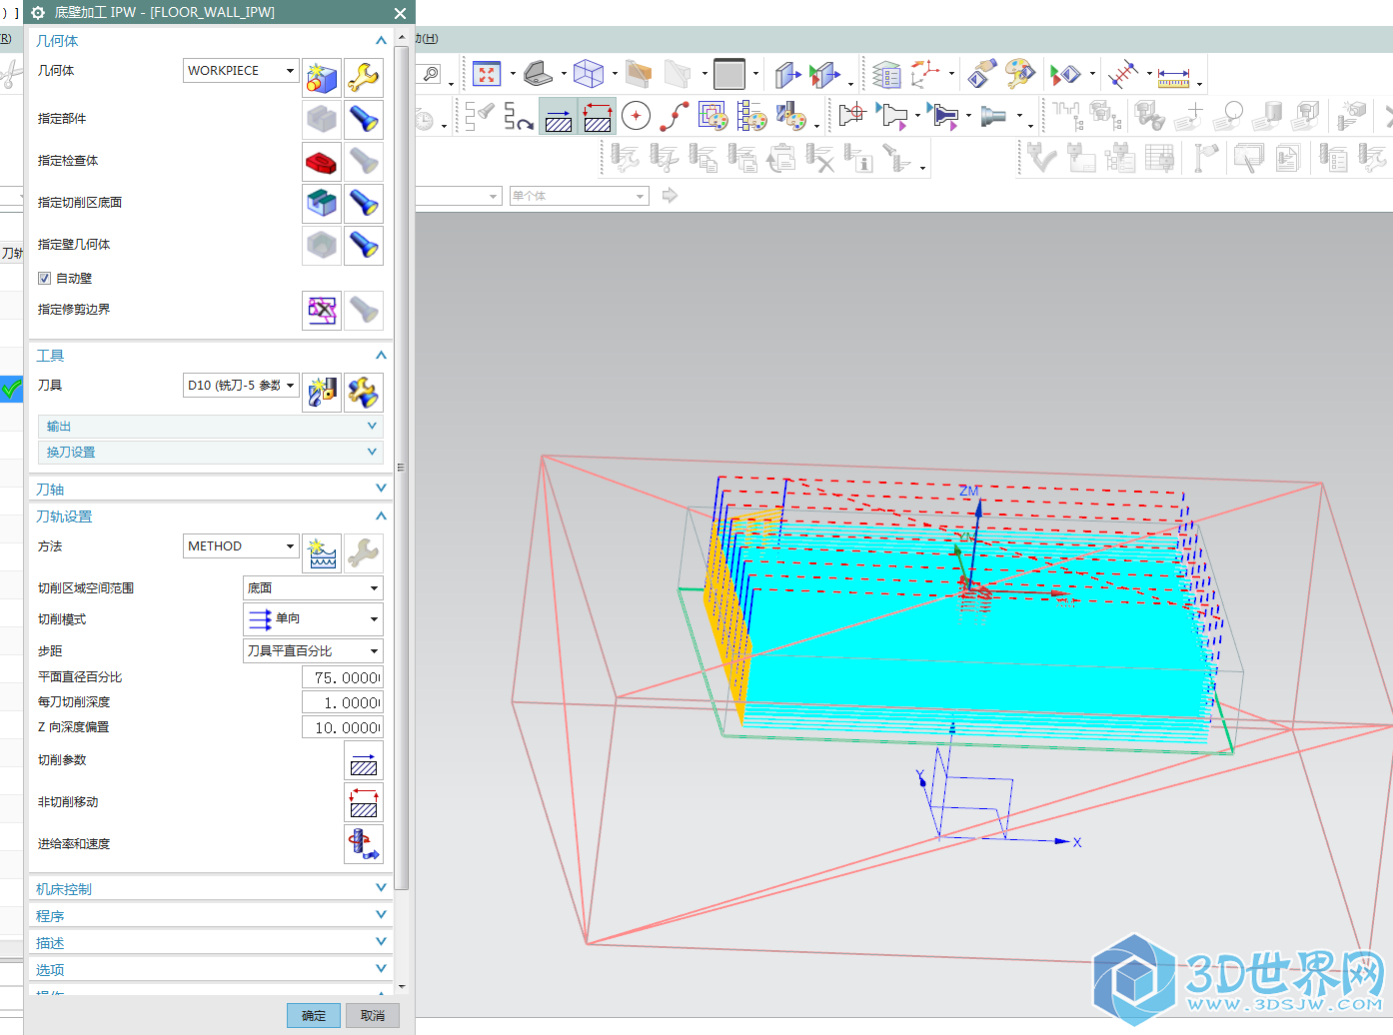The image size is (1393, 1035).
Task: Open the 单个体 selection filter dropdown
Action: point(579,196)
